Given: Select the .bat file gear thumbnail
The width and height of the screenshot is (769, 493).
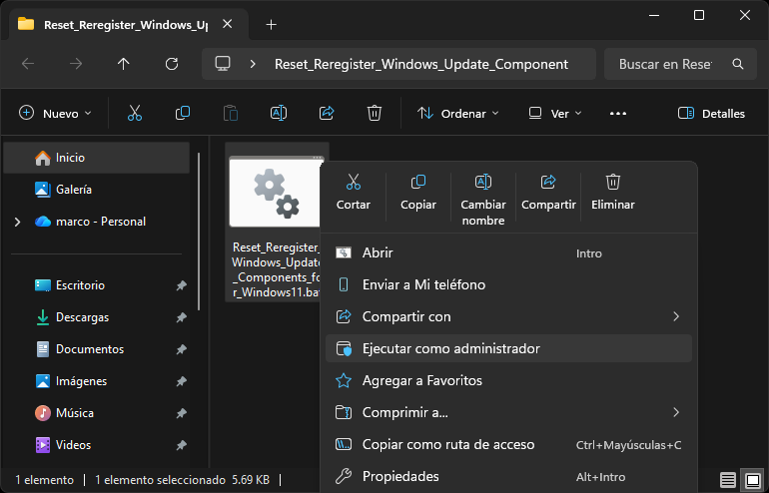Looking at the screenshot, I should tap(275, 192).
